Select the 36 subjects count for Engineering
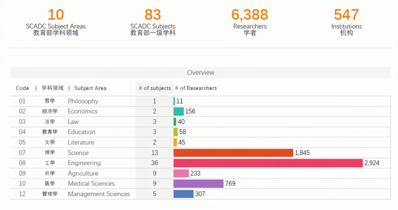The width and height of the screenshot is (398, 210). [x=154, y=163]
